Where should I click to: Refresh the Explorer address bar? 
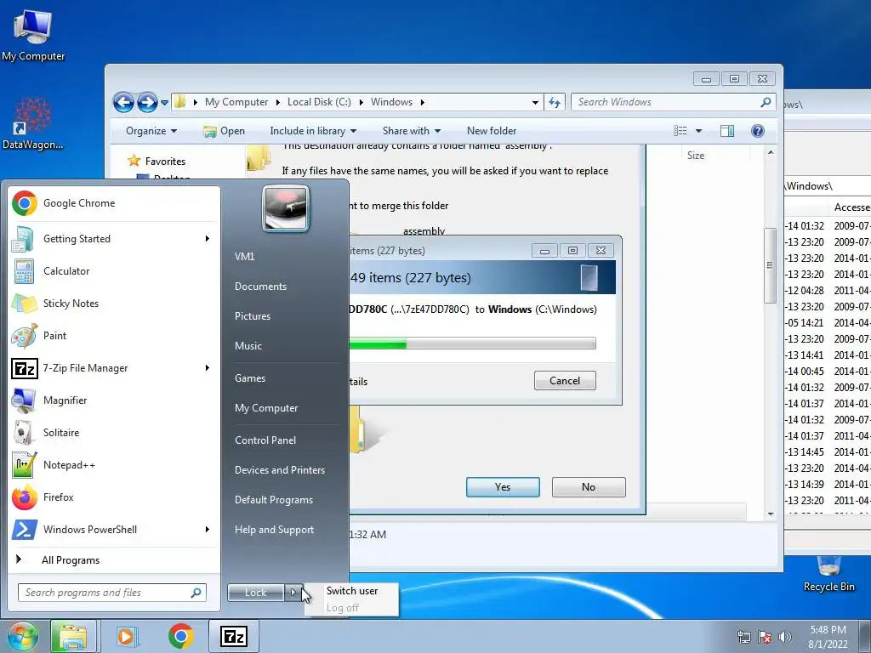pyautogui.click(x=555, y=102)
